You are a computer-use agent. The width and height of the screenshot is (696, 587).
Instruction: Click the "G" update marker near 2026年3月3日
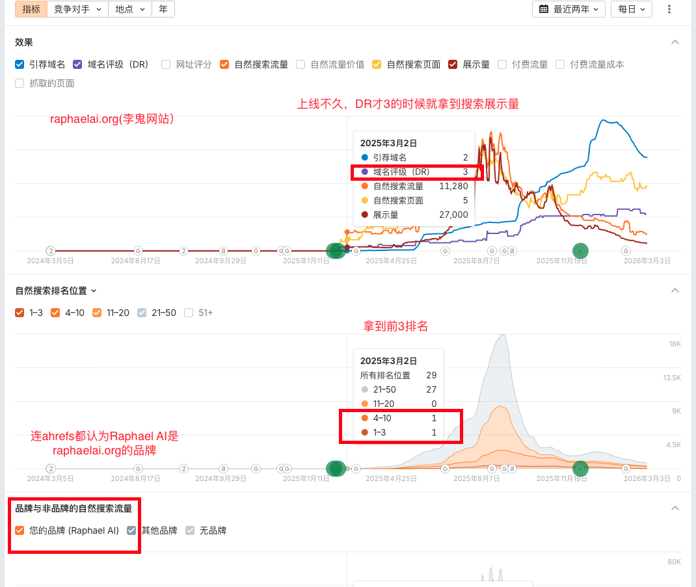pyautogui.click(x=626, y=250)
